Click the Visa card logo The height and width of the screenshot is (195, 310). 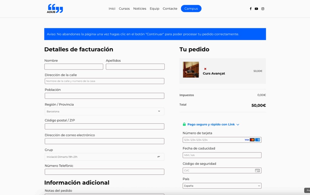pos(247,140)
